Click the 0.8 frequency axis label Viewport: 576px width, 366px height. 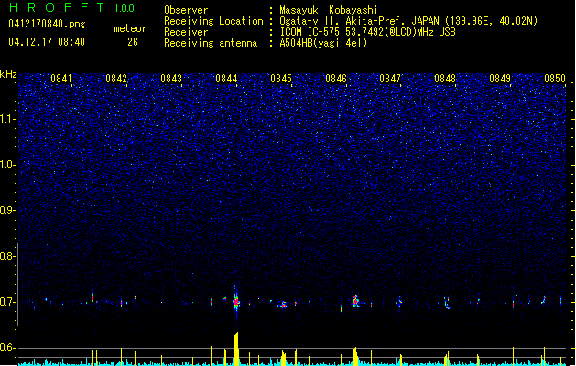click(x=8, y=256)
